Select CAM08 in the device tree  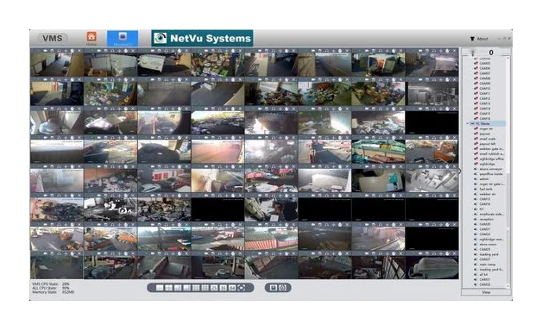485,78
